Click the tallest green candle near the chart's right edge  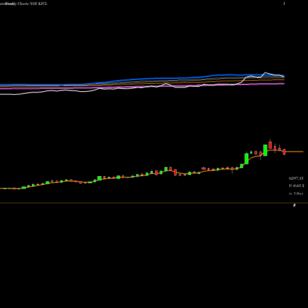point(265,150)
